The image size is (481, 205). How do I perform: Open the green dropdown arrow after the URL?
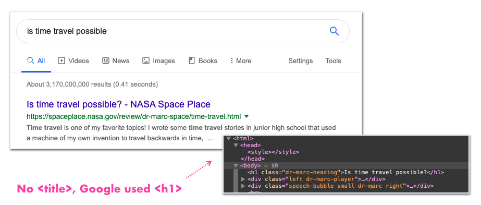click(x=246, y=117)
